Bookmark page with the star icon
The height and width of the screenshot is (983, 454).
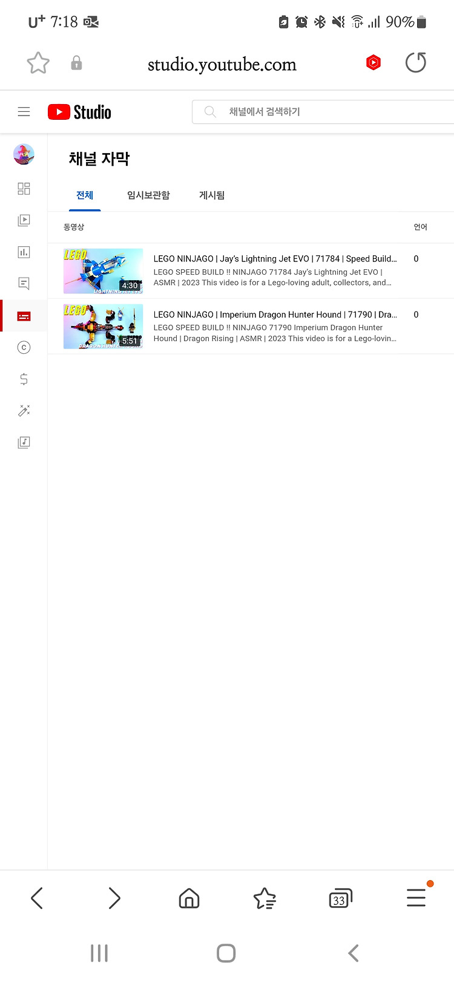[38, 63]
